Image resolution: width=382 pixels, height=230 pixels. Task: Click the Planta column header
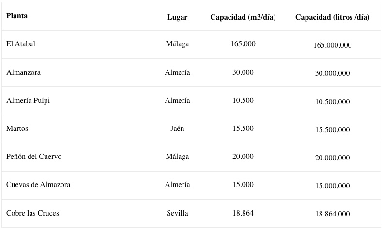coord(17,16)
